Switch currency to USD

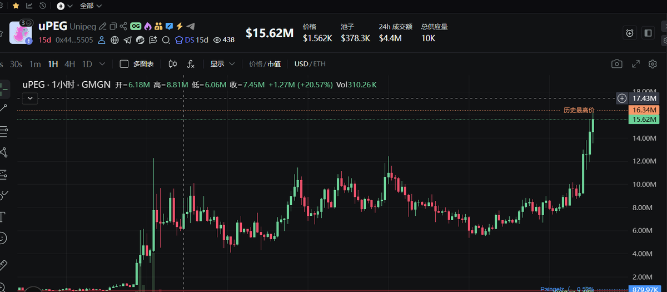301,64
